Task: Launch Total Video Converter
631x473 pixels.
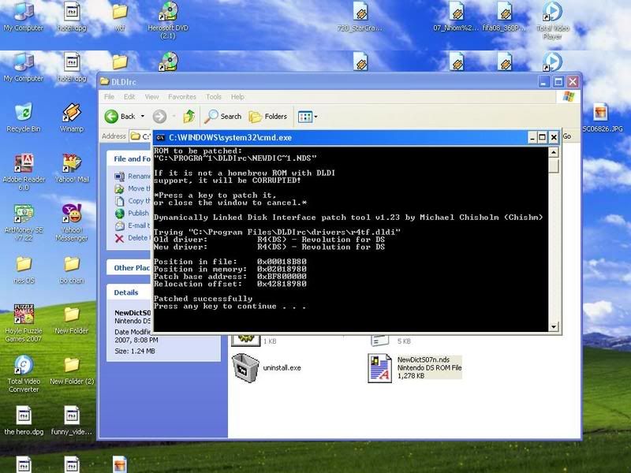Action: tap(24, 374)
